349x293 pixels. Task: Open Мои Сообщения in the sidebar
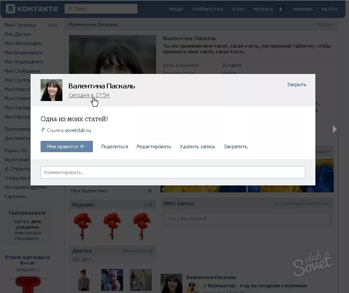point(22,71)
